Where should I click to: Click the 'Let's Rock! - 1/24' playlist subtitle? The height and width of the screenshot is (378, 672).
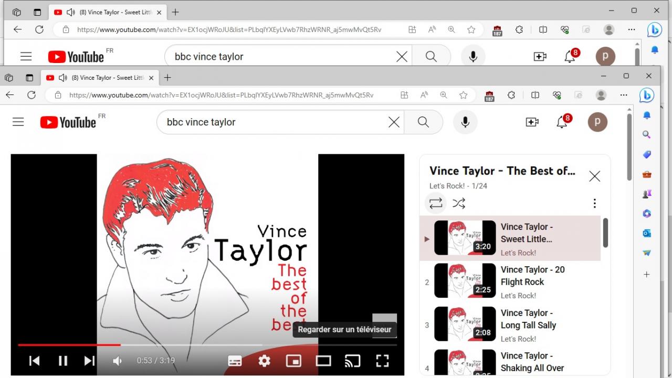[x=458, y=186]
